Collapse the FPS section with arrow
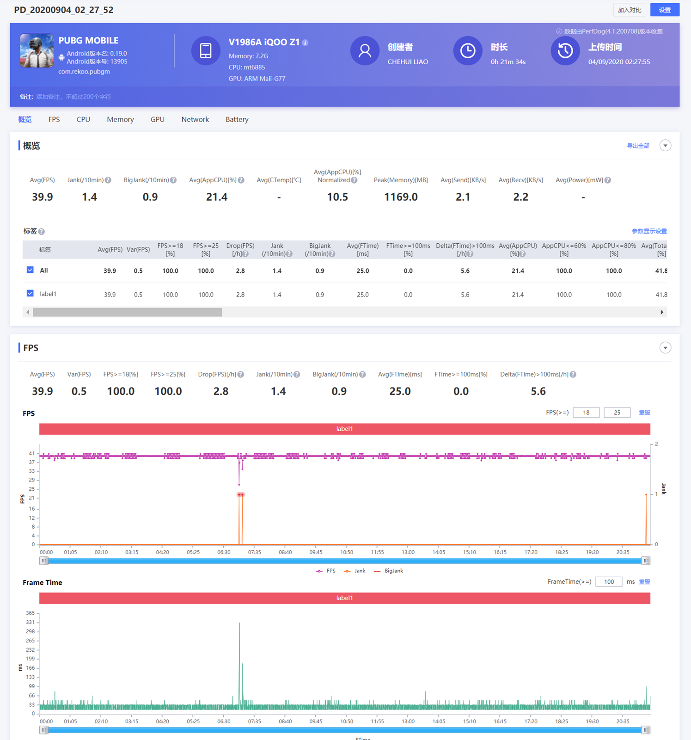Viewport: 691px width, 740px height. coord(665,348)
